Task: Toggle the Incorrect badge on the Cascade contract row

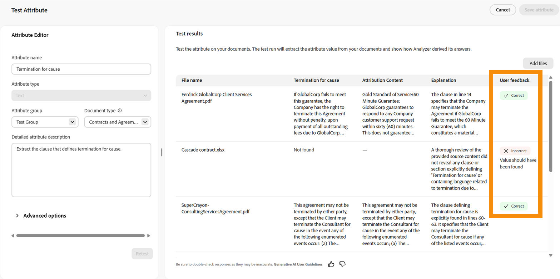Action: (515, 150)
